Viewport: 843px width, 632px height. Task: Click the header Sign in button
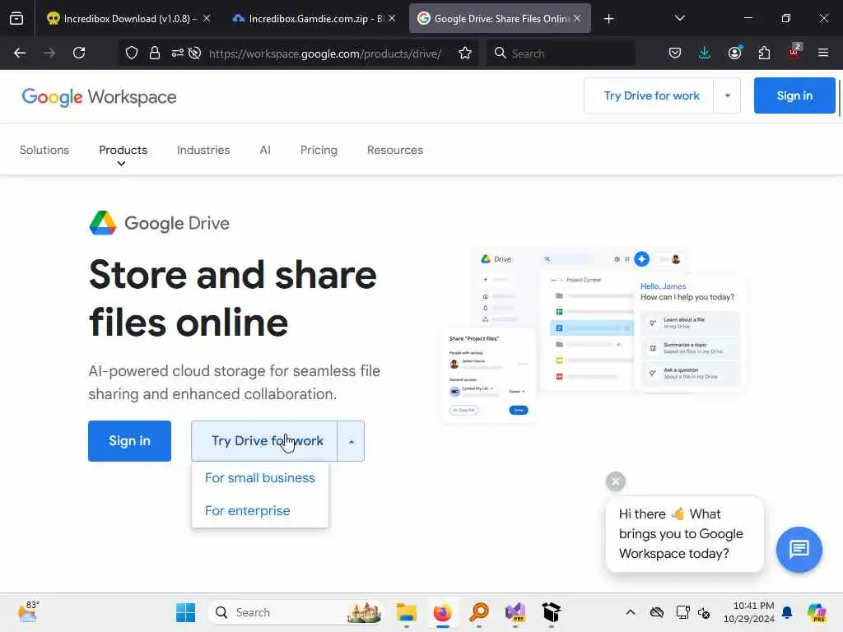[794, 95]
